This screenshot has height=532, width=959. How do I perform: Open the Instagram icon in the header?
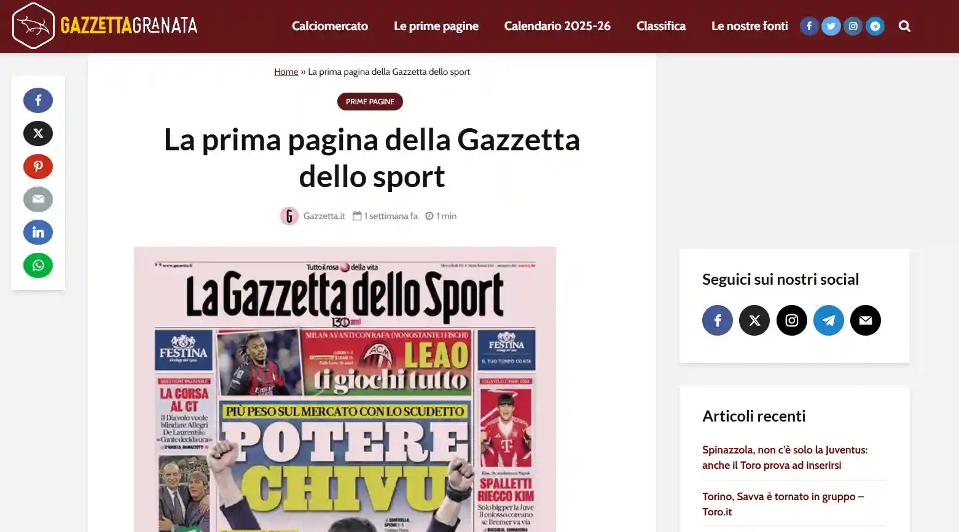(x=853, y=26)
